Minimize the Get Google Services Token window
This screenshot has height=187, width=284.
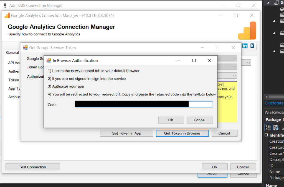pyautogui.click(x=202, y=48)
